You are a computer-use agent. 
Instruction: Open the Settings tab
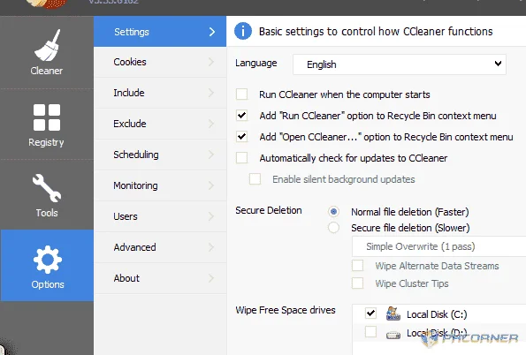coord(160,32)
